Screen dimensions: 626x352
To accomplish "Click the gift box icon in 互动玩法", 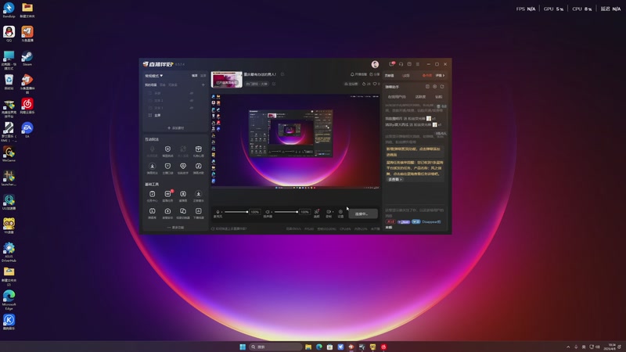I will tap(199, 150).
